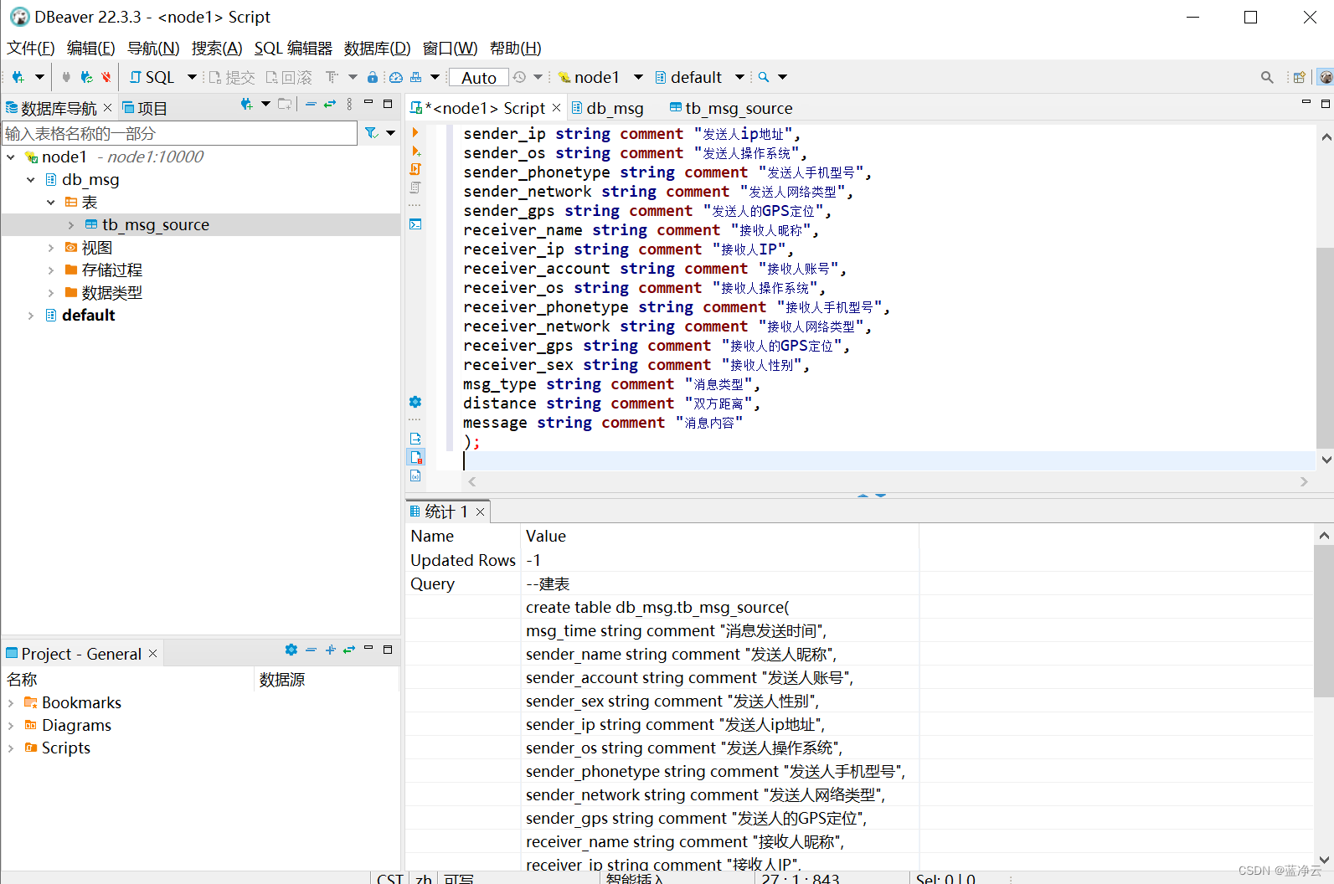Open the 数据库(D) menu
The height and width of the screenshot is (884, 1334).
click(378, 49)
